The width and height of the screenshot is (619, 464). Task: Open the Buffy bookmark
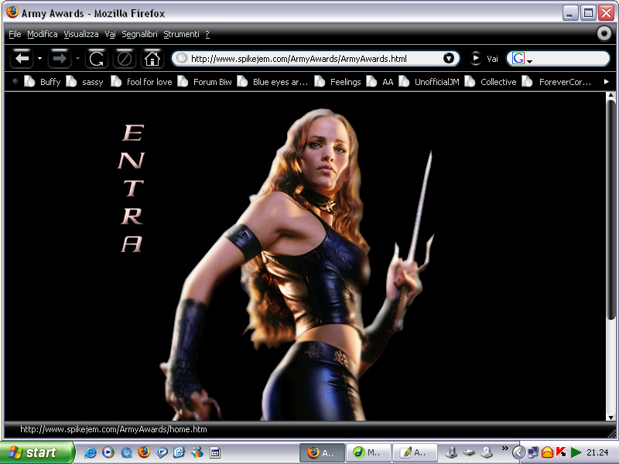43,82
